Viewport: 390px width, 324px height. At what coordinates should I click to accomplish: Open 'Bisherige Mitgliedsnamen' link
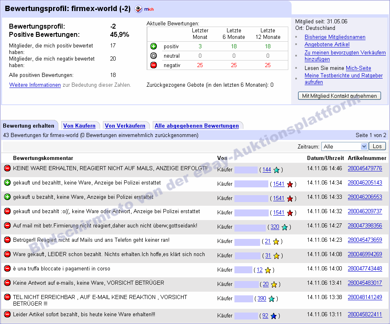335,37
